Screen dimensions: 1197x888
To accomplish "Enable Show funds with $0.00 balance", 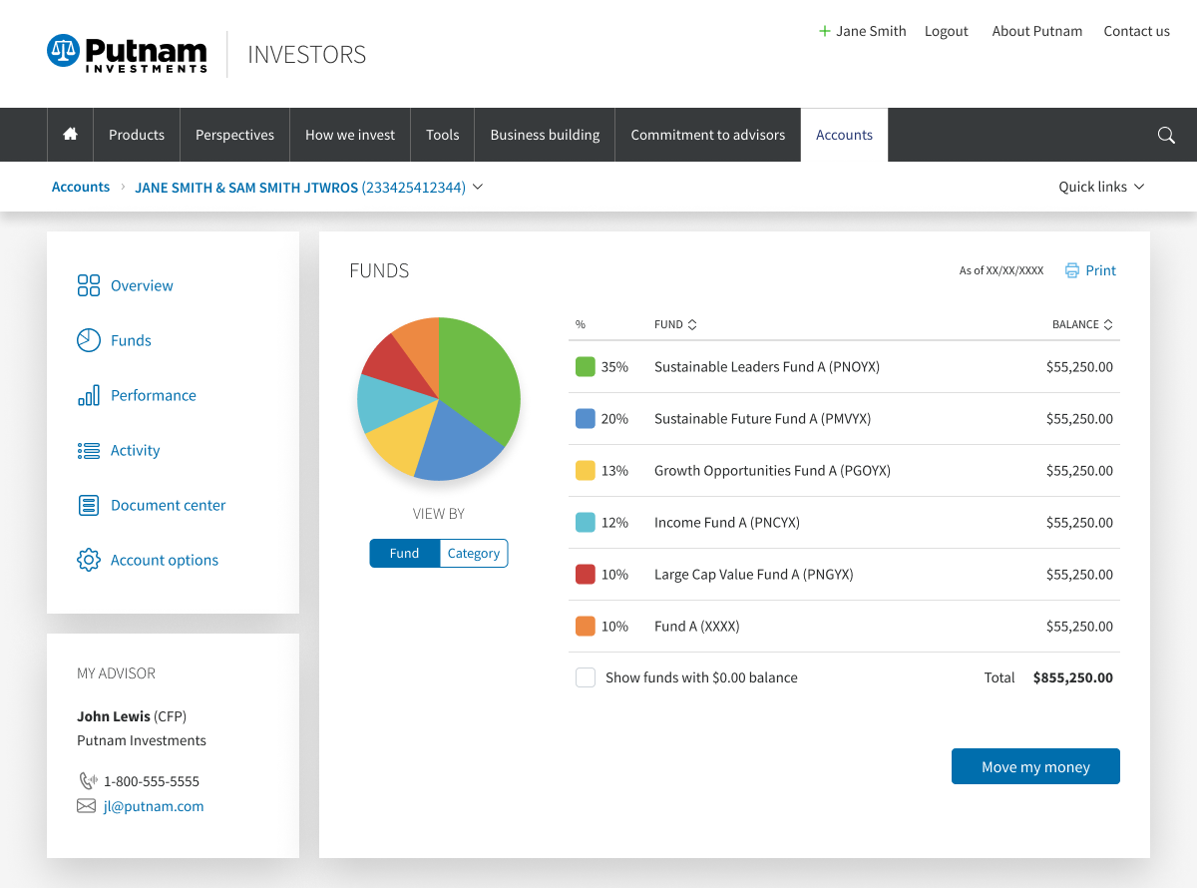I will pyautogui.click(x=586, y=676).
